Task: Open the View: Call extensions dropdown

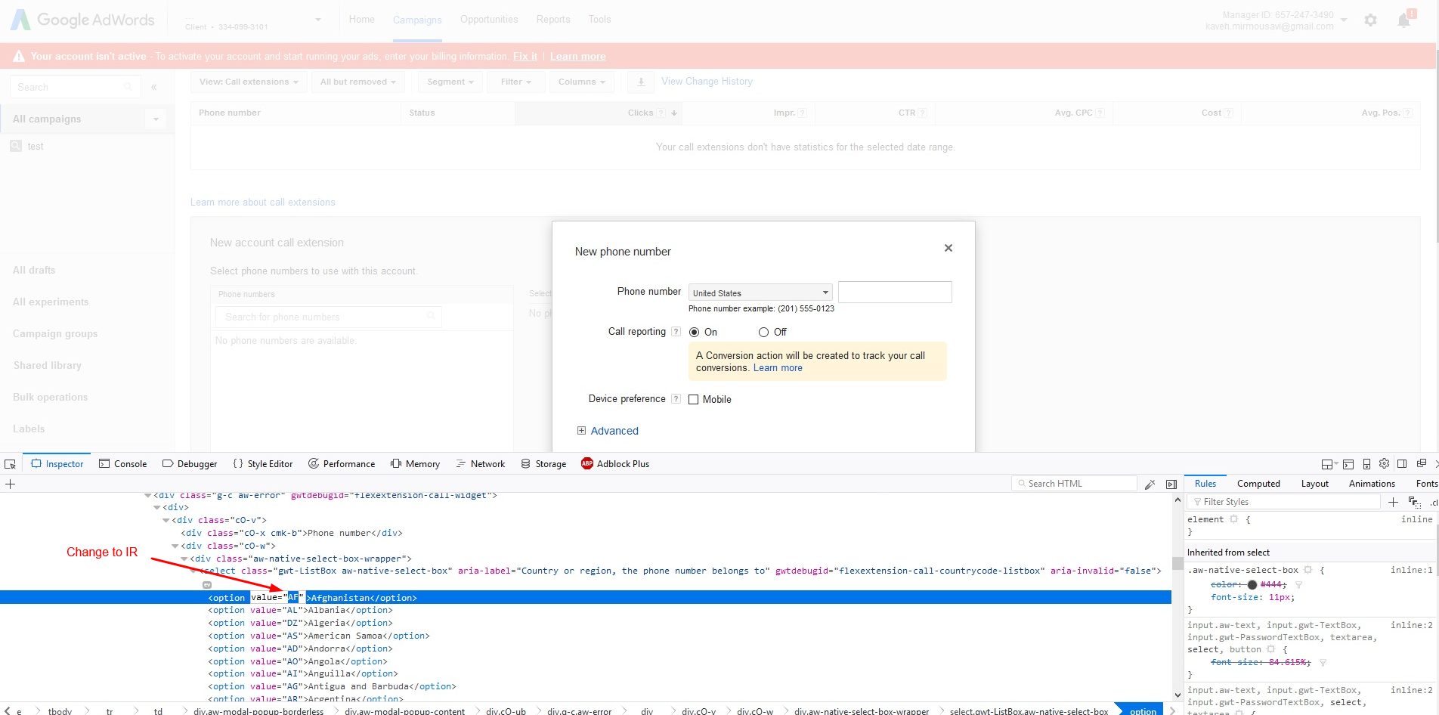Action: click(x=249, y=82)
